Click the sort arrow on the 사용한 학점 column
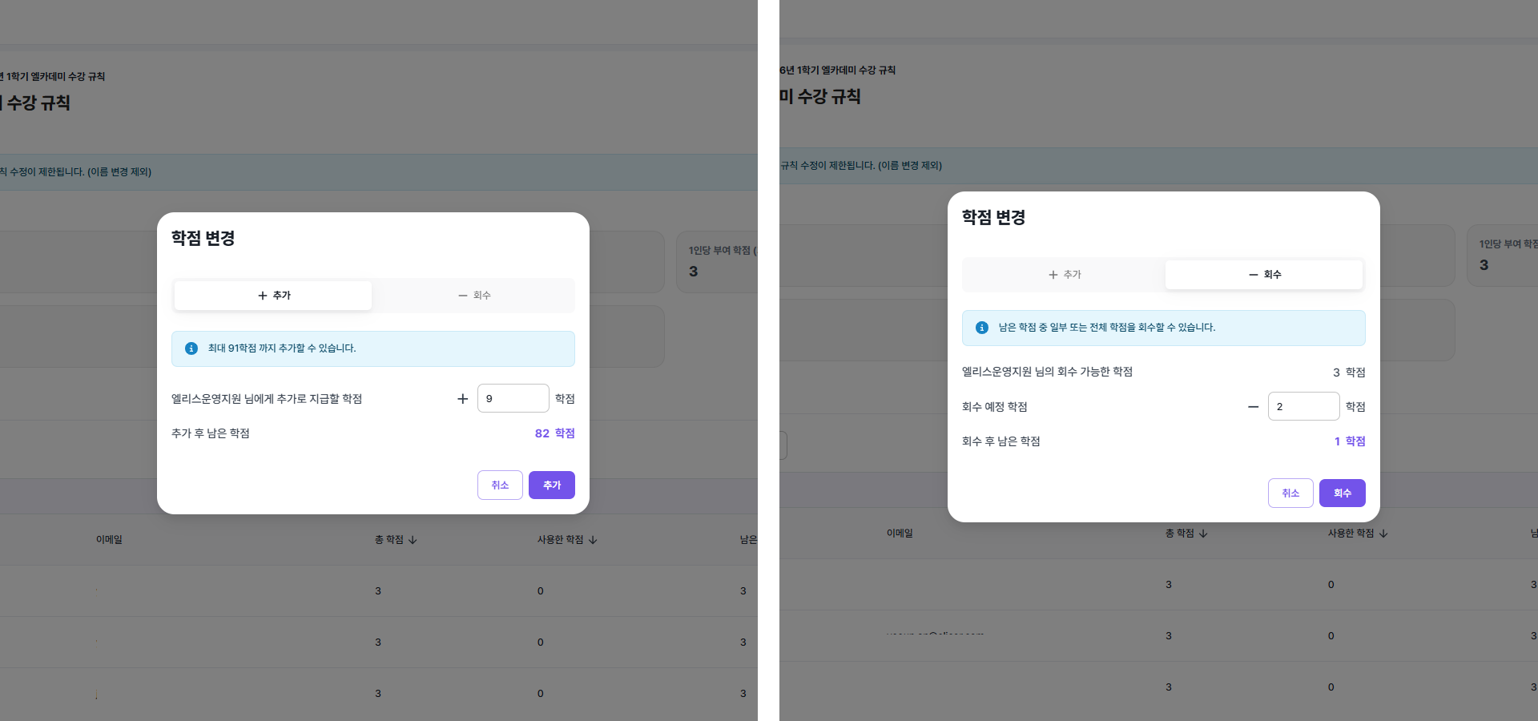Viewport: 1538px width, 721px height. 593,540
